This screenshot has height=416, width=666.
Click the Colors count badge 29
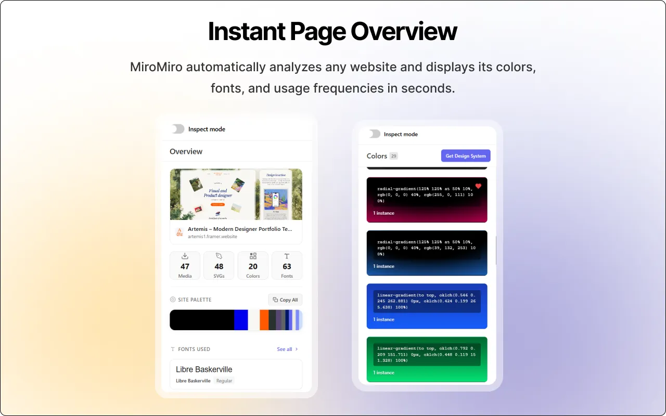coord(393,156)
